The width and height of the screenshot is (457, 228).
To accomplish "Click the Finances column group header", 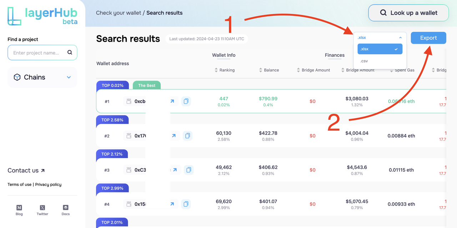I will point(335,55).
